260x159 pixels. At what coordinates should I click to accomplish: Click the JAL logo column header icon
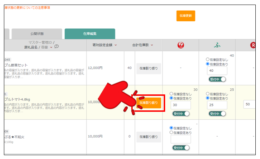pos(181,45)
